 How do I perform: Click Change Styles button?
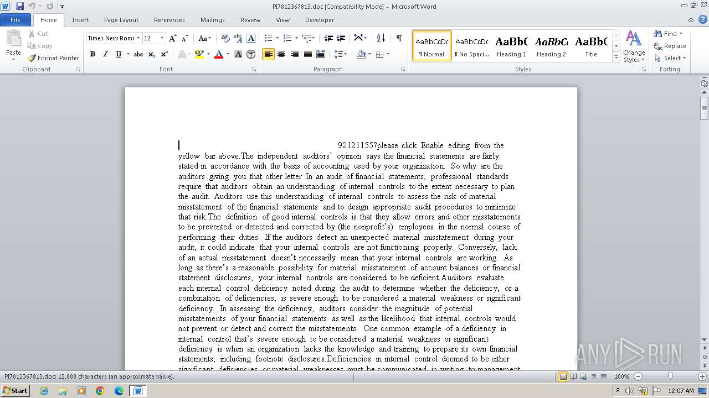click(x=634, y=47)
